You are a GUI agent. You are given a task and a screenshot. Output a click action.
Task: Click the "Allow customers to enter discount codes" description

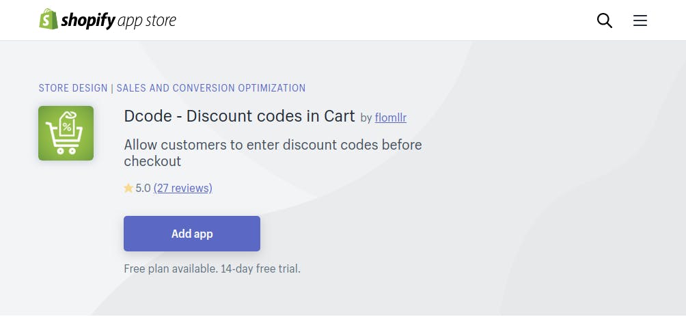273,145
